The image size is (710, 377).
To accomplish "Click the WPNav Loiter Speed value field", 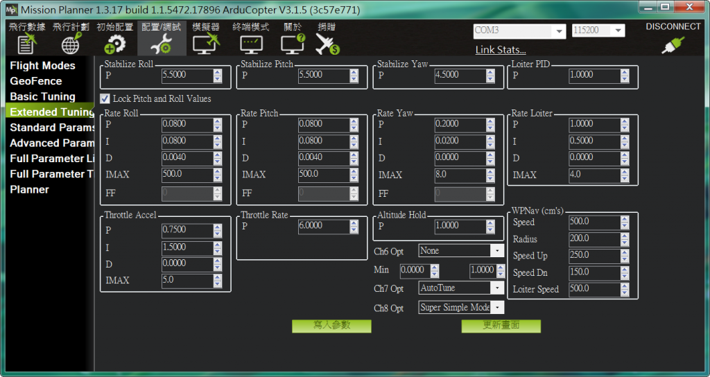I will 594,290.
